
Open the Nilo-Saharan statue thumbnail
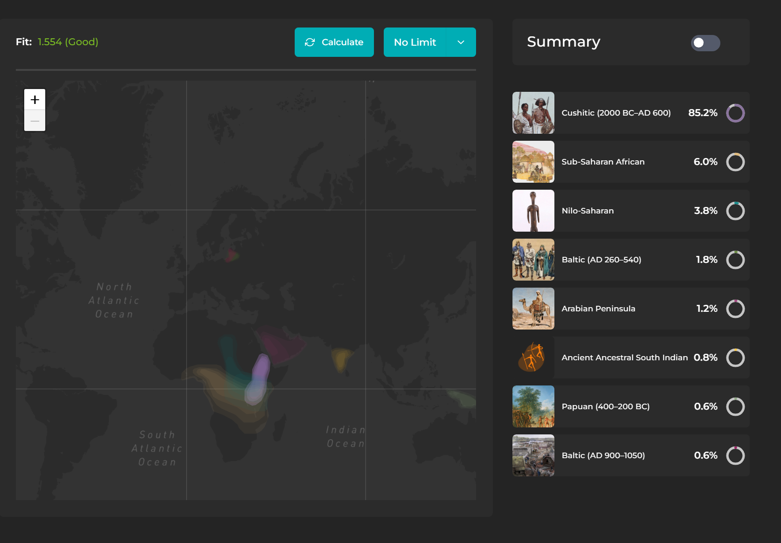coord(533,211)
